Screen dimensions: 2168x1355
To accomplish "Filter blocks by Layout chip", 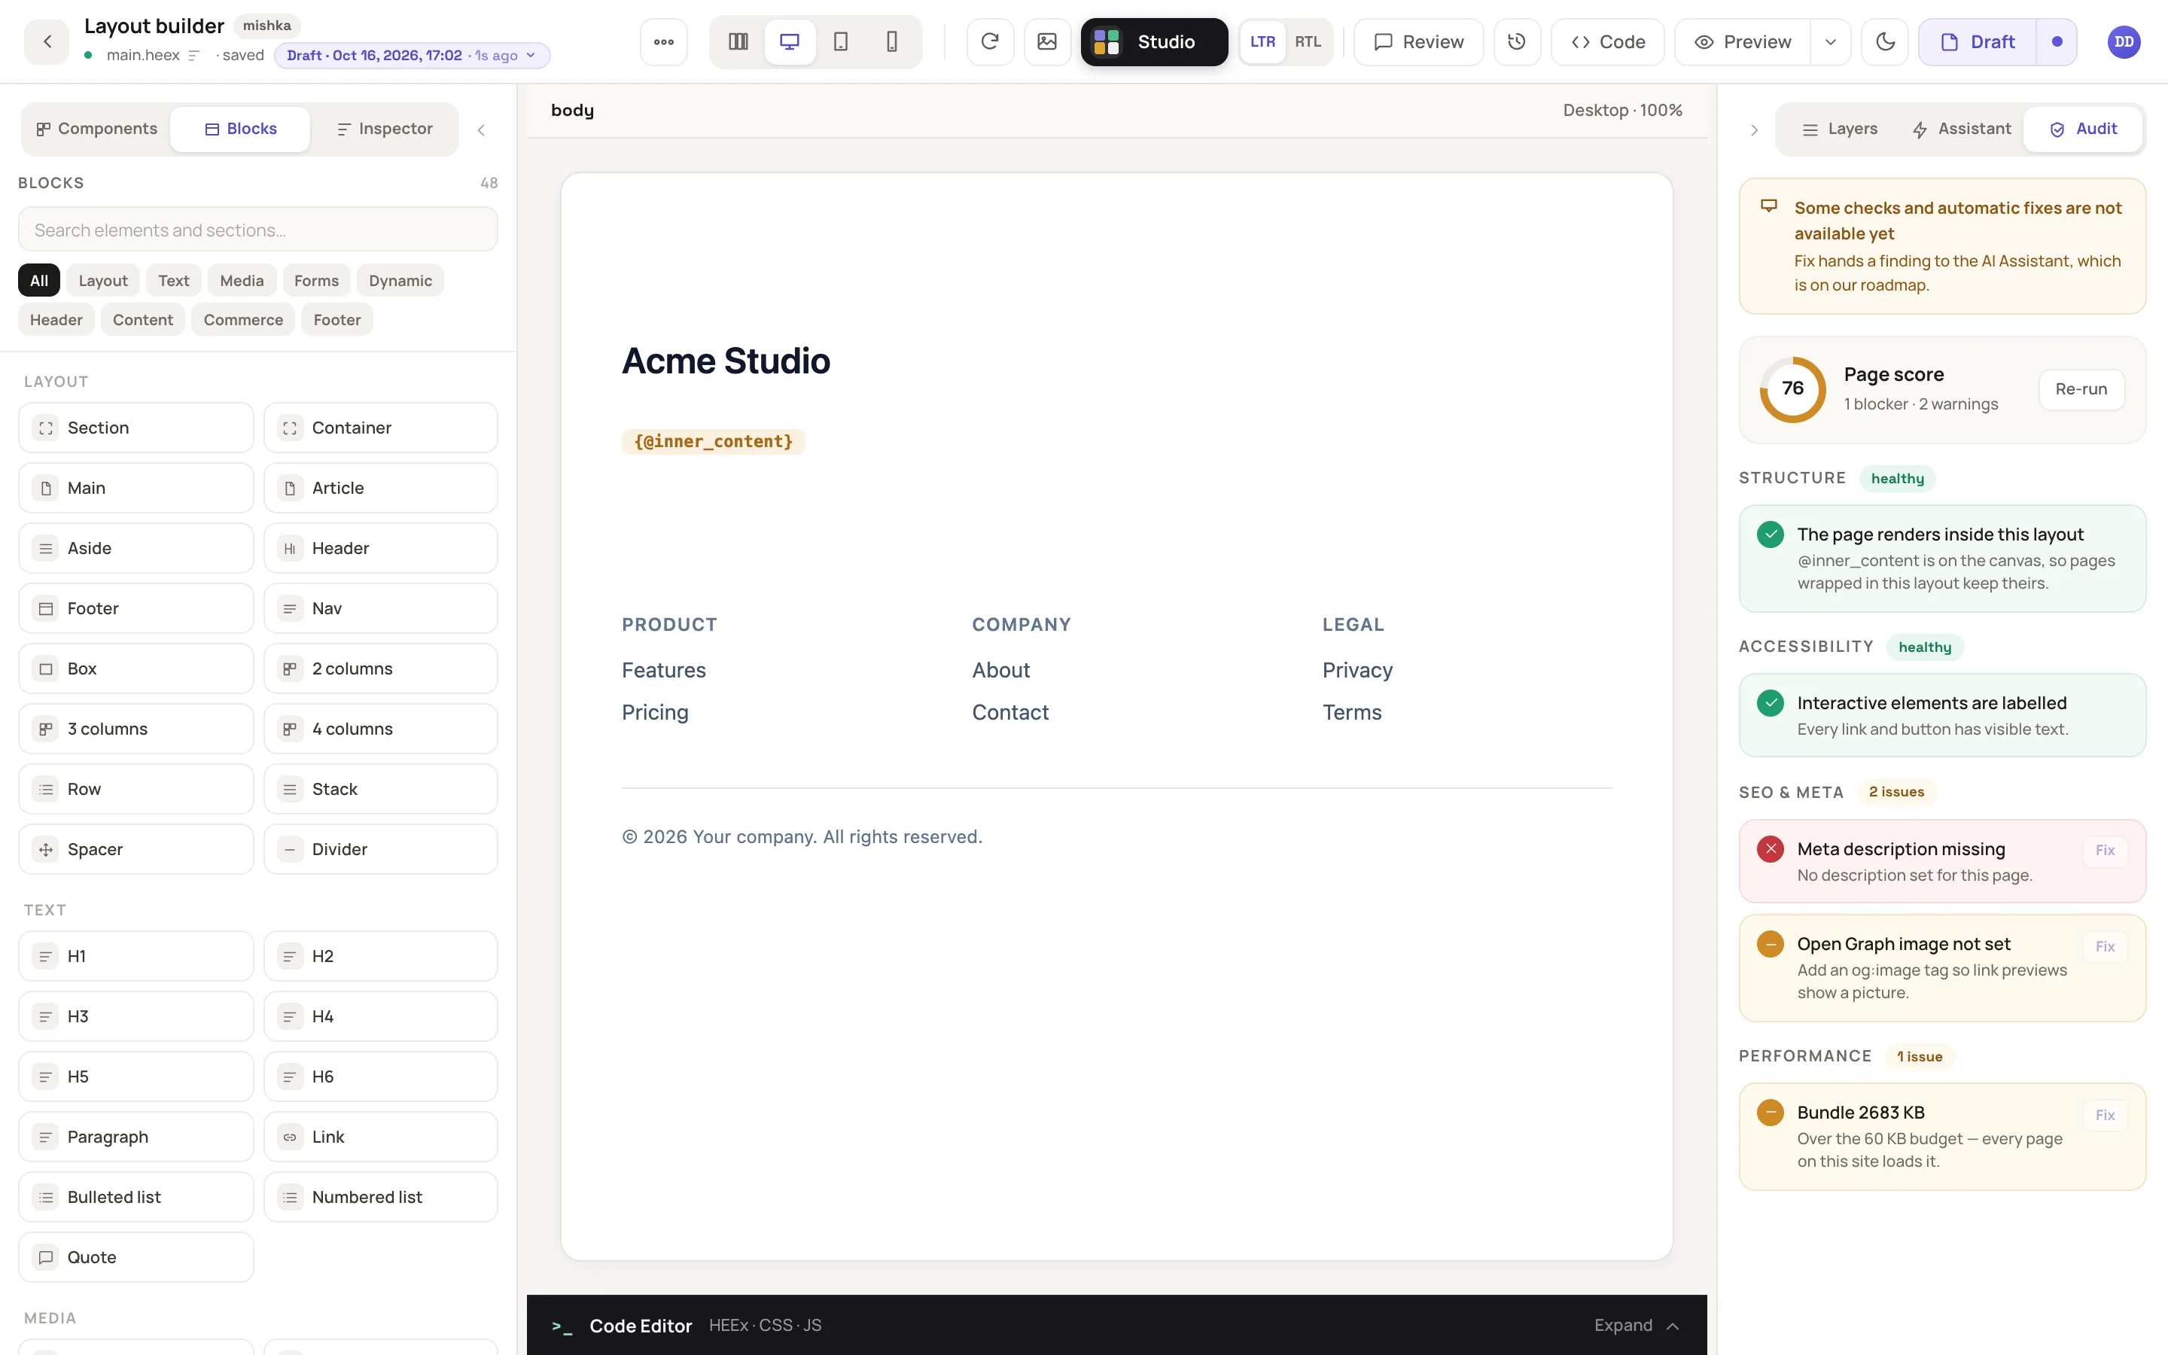I will (x=103, y=281).
